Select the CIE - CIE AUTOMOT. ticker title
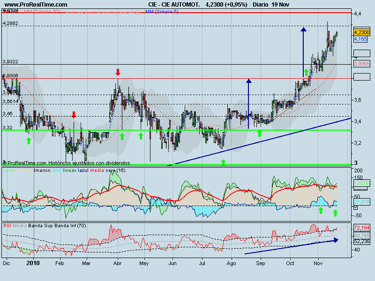375x281 pixels. [x=174, y=5]
